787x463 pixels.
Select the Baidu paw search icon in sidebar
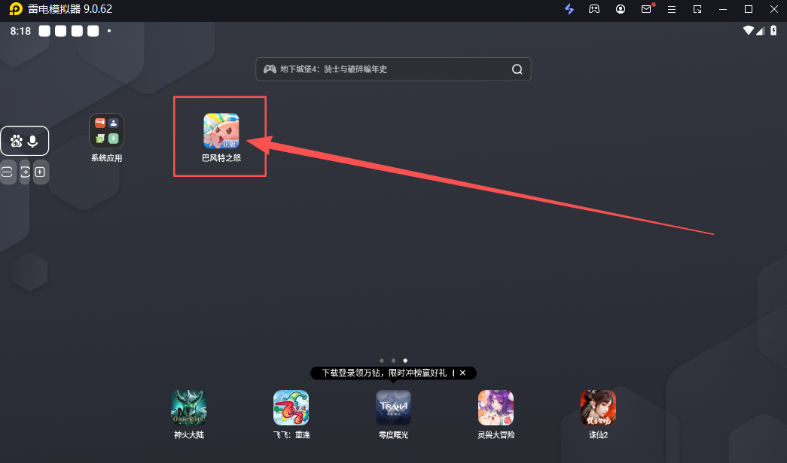click(x=17, y=141)
